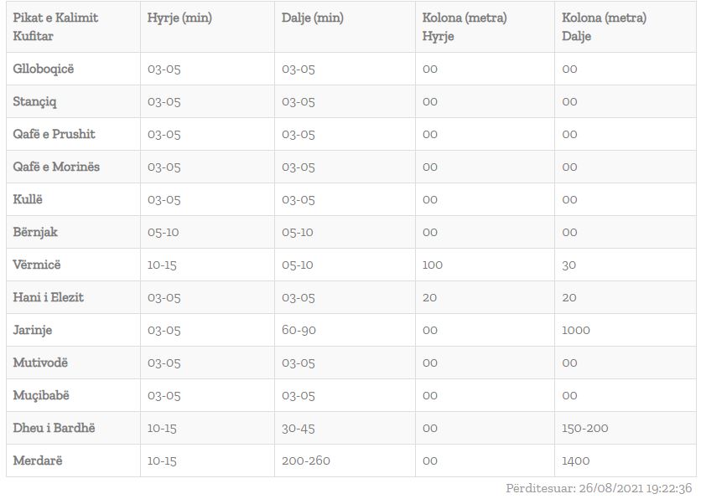Select the Kolona (metra) Dalje header
The height and width of the screenshot is (499, 706).
[x=604, y=27]
